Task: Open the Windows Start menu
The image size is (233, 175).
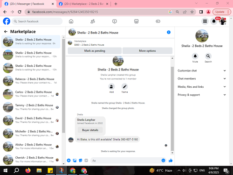Action: point(5,170)
